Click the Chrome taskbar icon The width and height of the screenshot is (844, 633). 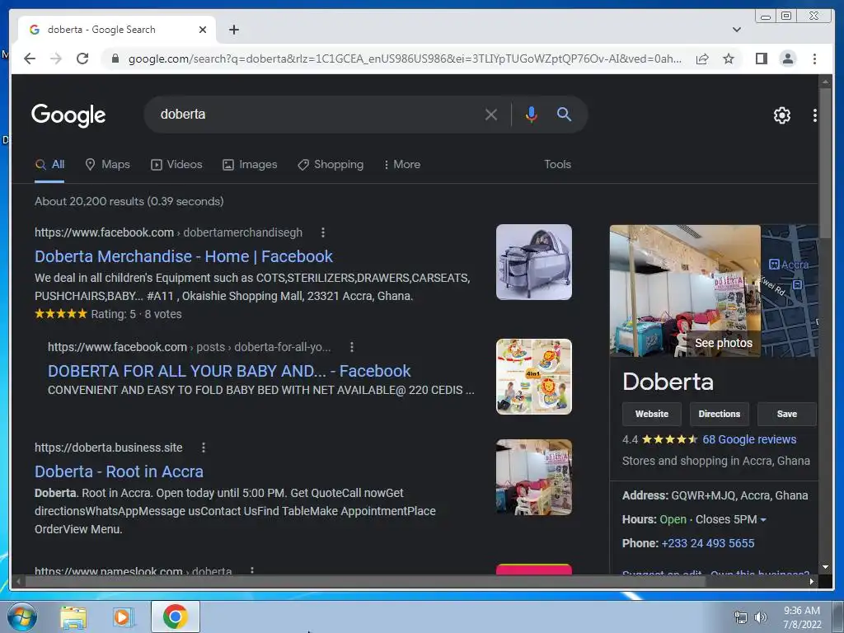tap(175, 617)
